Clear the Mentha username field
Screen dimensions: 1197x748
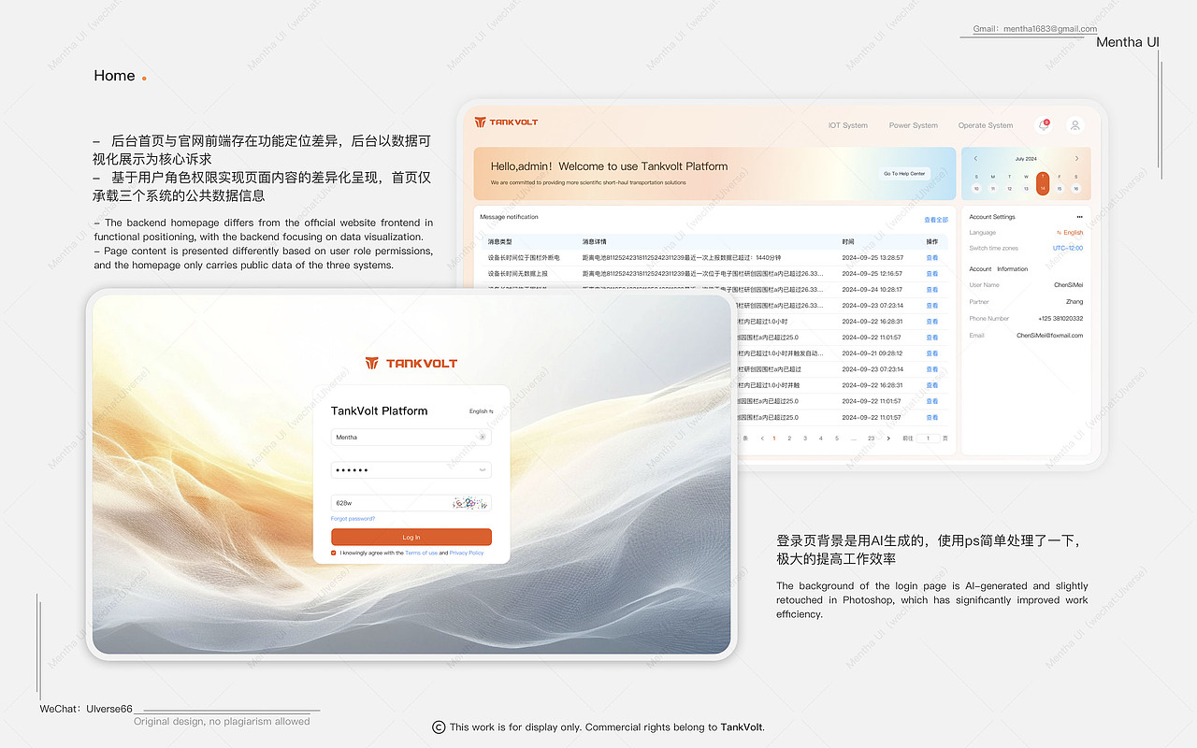click(x=483, y=437)
